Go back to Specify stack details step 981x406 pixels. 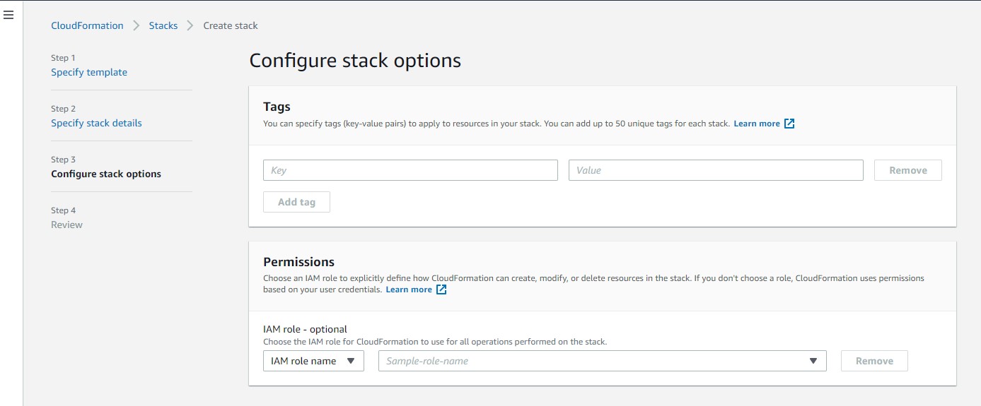point(96,123)
